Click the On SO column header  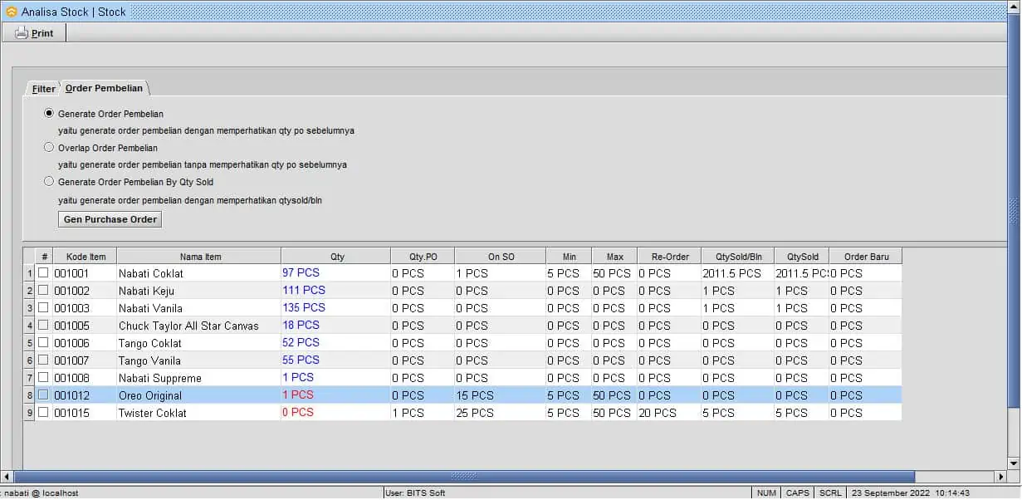(501, 257)
